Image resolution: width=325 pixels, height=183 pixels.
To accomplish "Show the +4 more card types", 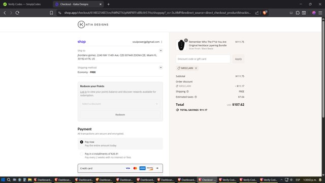I will click(x=157, y=168).
